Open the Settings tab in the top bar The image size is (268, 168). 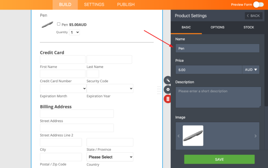coord(94,5)
